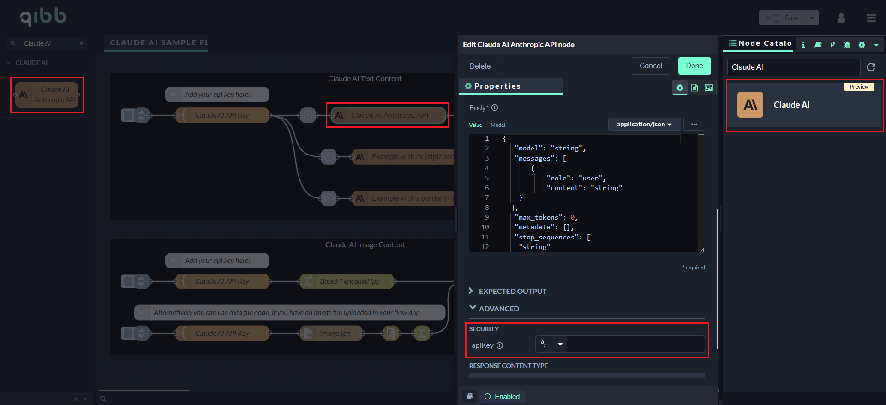The width and height of the screenshot is (886, 405).
Task: Click the Body info icon
Action: click(x=495, y=108)
